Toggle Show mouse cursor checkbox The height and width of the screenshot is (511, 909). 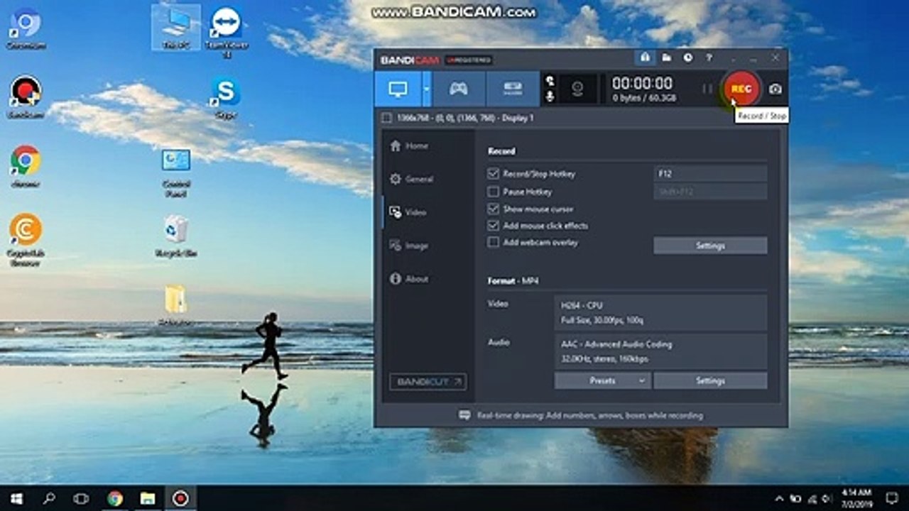point(494,209)
